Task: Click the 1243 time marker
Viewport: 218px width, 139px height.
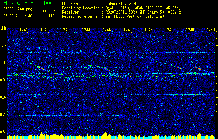Action: click(x=66, y=30)
